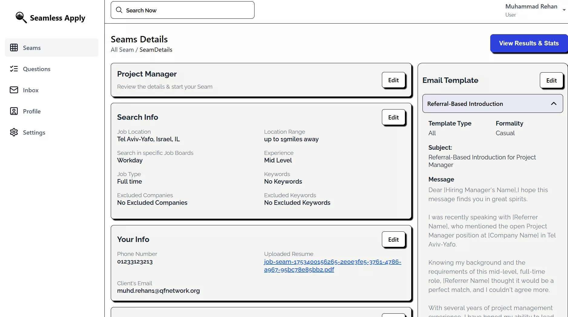Click the Inbox envelope icon
The image size is (568, 317).
(x=14, y=90)
